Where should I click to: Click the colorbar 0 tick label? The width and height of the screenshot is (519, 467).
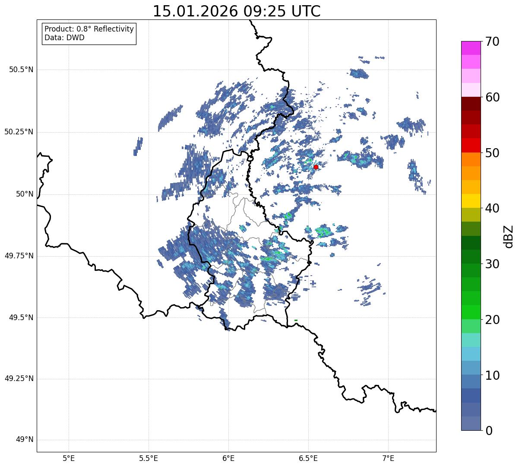pyautogui.click(x=489, y=431)
